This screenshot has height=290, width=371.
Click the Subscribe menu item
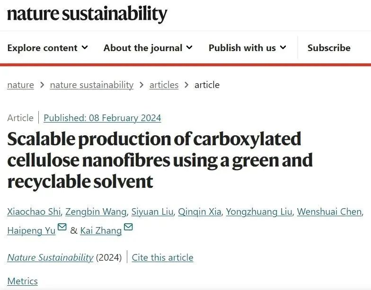tap(329, 48)
